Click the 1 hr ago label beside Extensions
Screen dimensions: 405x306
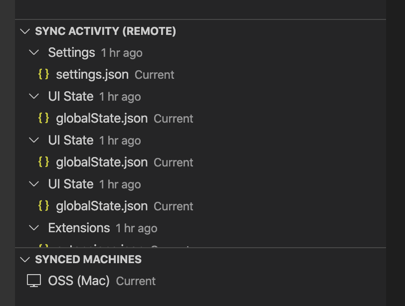136,228
